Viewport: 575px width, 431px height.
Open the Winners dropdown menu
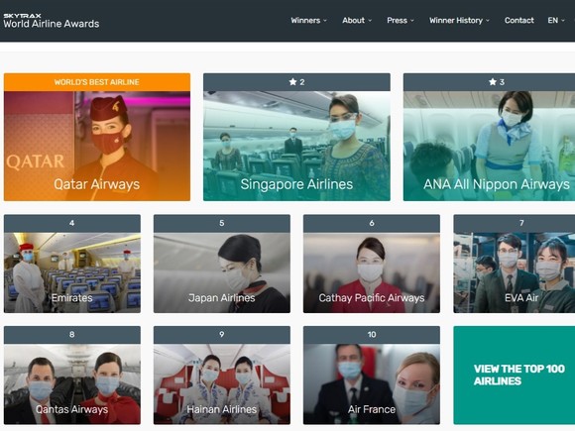[x=308, y=21]
